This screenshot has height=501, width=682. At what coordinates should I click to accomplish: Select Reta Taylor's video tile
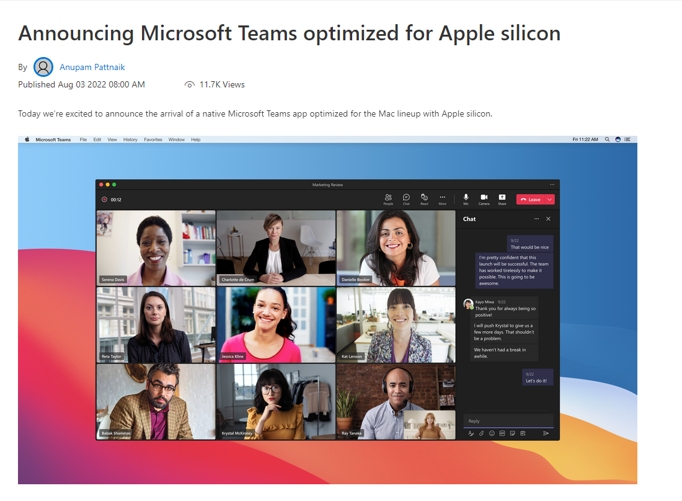pyautogui.click(x=156, y=325)
